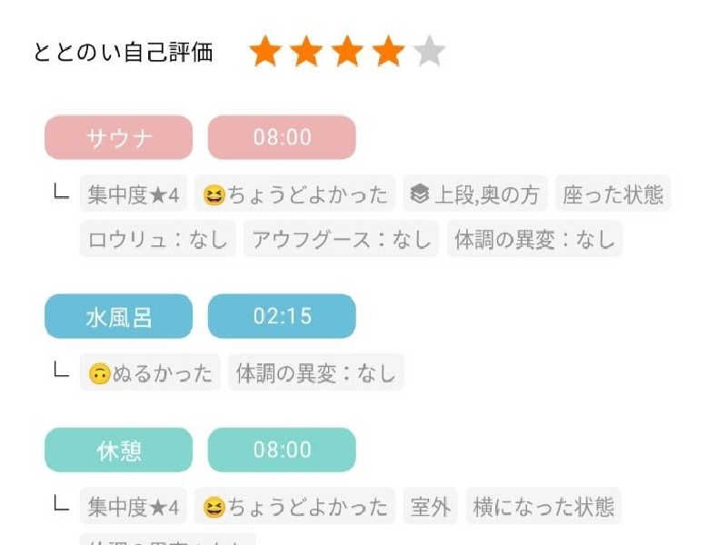Select the teal 休憩 label
Image resolution: width=727 pixels, height=545 pixels.
pyautogui.click(x=119, y=450)
